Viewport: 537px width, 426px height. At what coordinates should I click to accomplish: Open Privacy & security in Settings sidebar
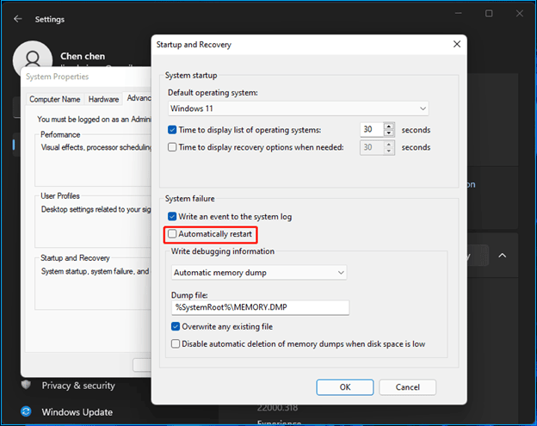[x=78, y=386]
